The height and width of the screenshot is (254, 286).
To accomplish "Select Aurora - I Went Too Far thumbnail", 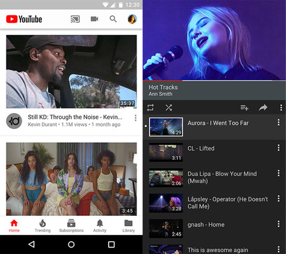I will pyautogui.click(x=166, y=127).
